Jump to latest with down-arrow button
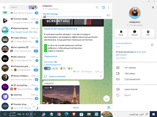 click(106, 99)
